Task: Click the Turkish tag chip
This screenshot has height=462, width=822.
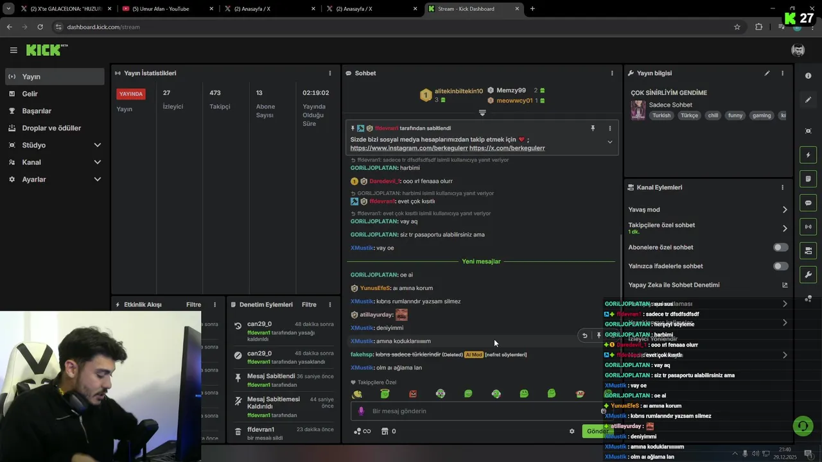Action: point(661,116)
